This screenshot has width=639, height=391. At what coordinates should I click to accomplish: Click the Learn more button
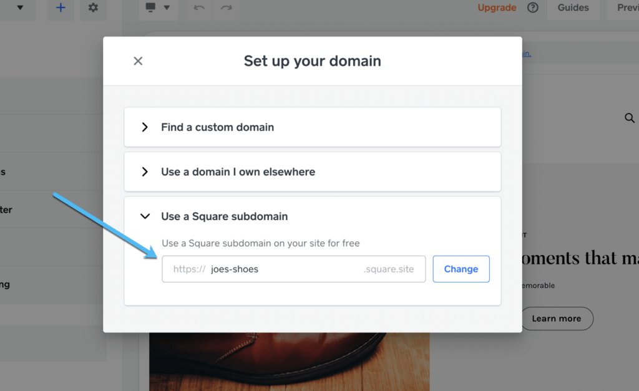click(556, 319)
